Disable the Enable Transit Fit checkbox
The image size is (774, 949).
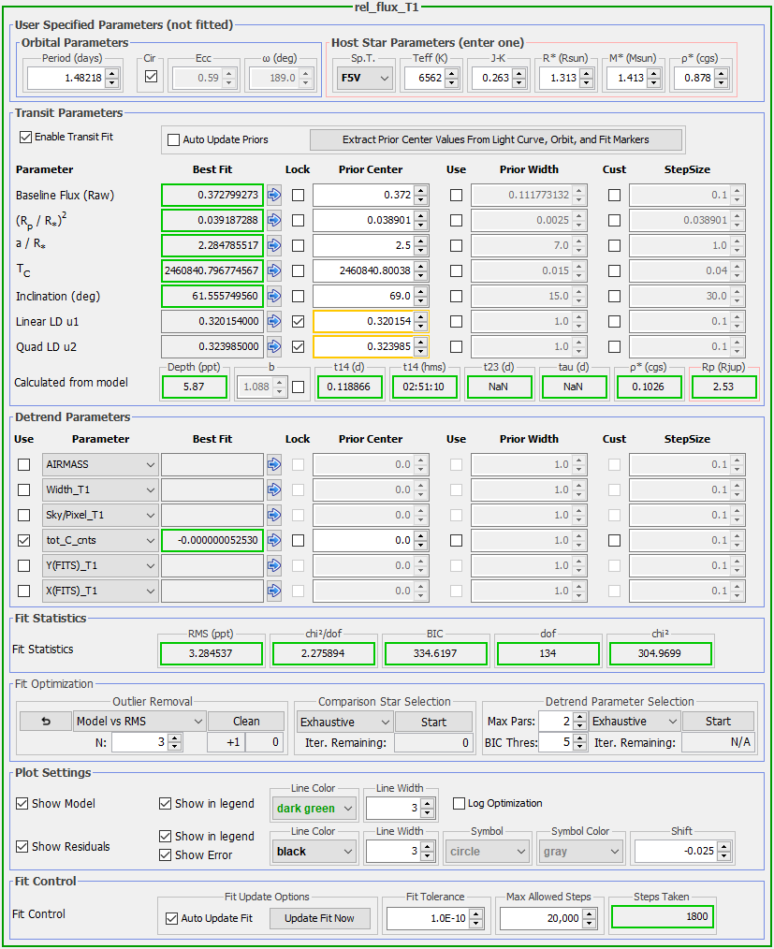click(x=25, y=137)
